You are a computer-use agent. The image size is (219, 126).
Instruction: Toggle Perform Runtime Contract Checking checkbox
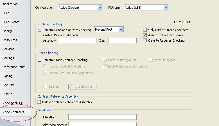coord(40,30)
